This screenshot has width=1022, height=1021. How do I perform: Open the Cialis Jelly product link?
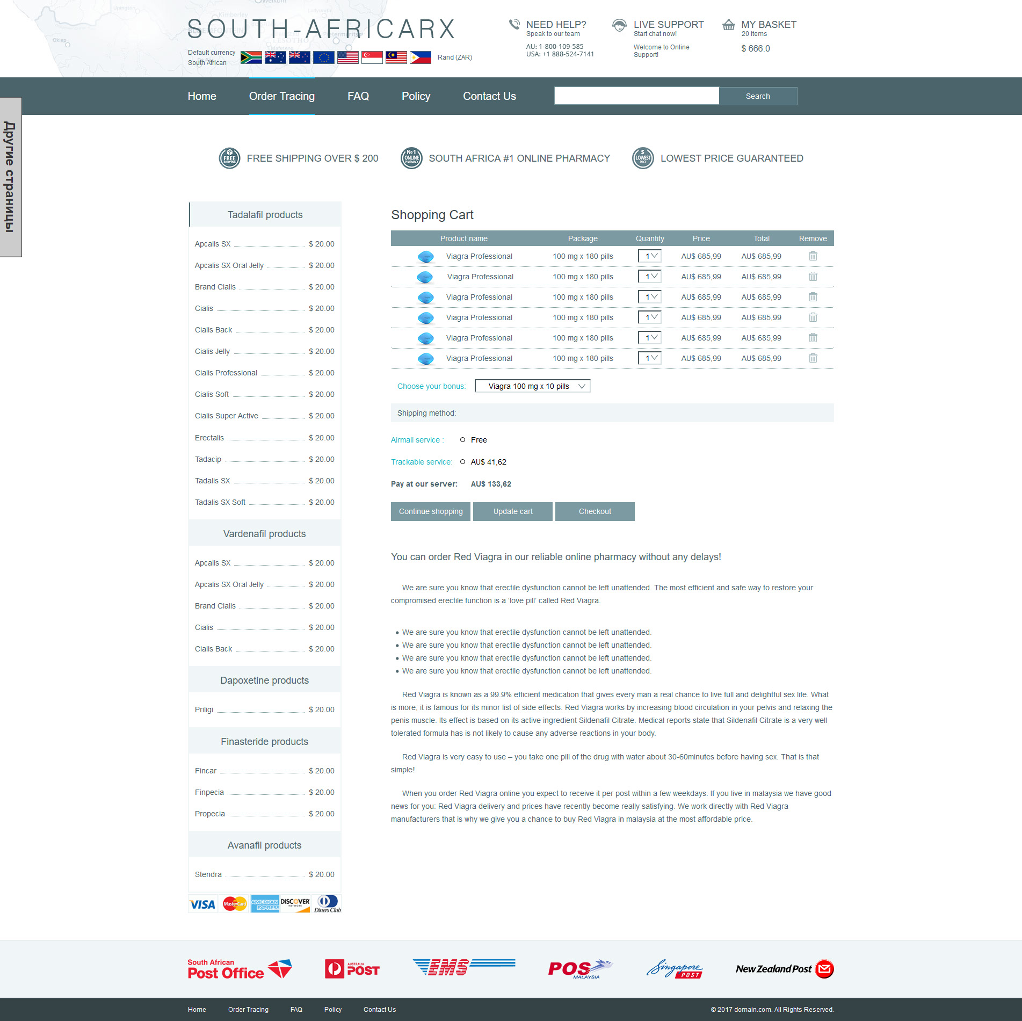pos(212,351)
